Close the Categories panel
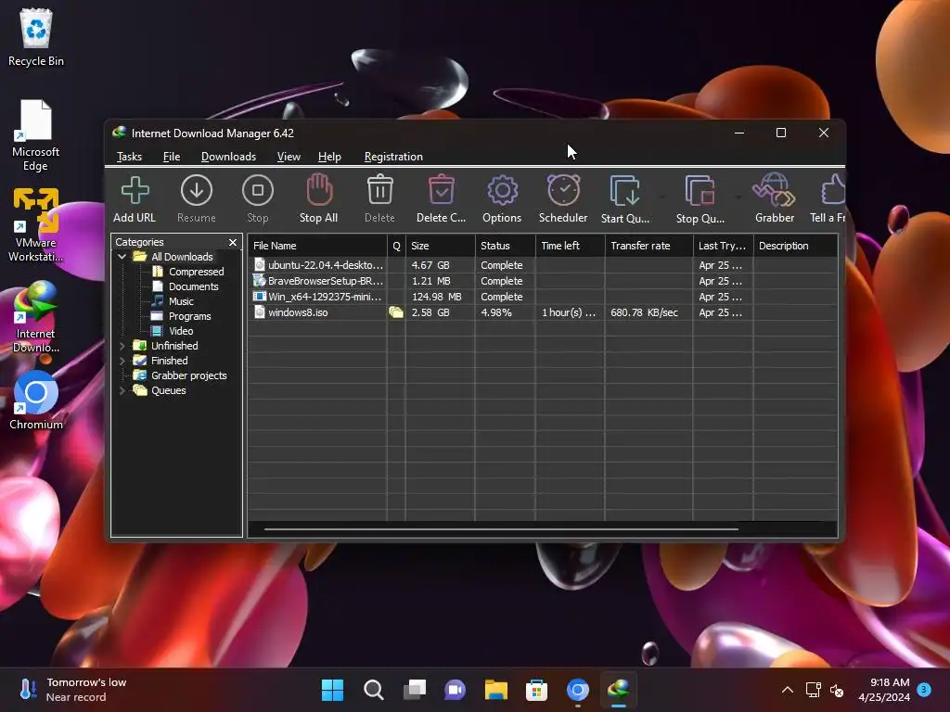Viewport: 950px width, 712px height. (x=233, y=243)
